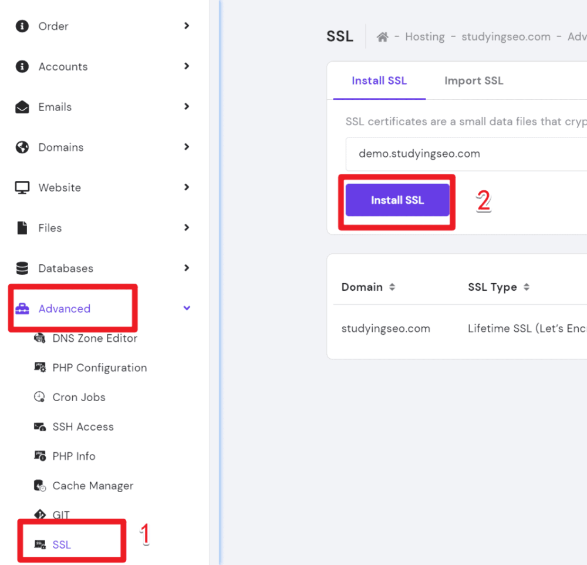Expand the Website menu chevron
Viewport: 587px width, 565px height.
point(187,187)
